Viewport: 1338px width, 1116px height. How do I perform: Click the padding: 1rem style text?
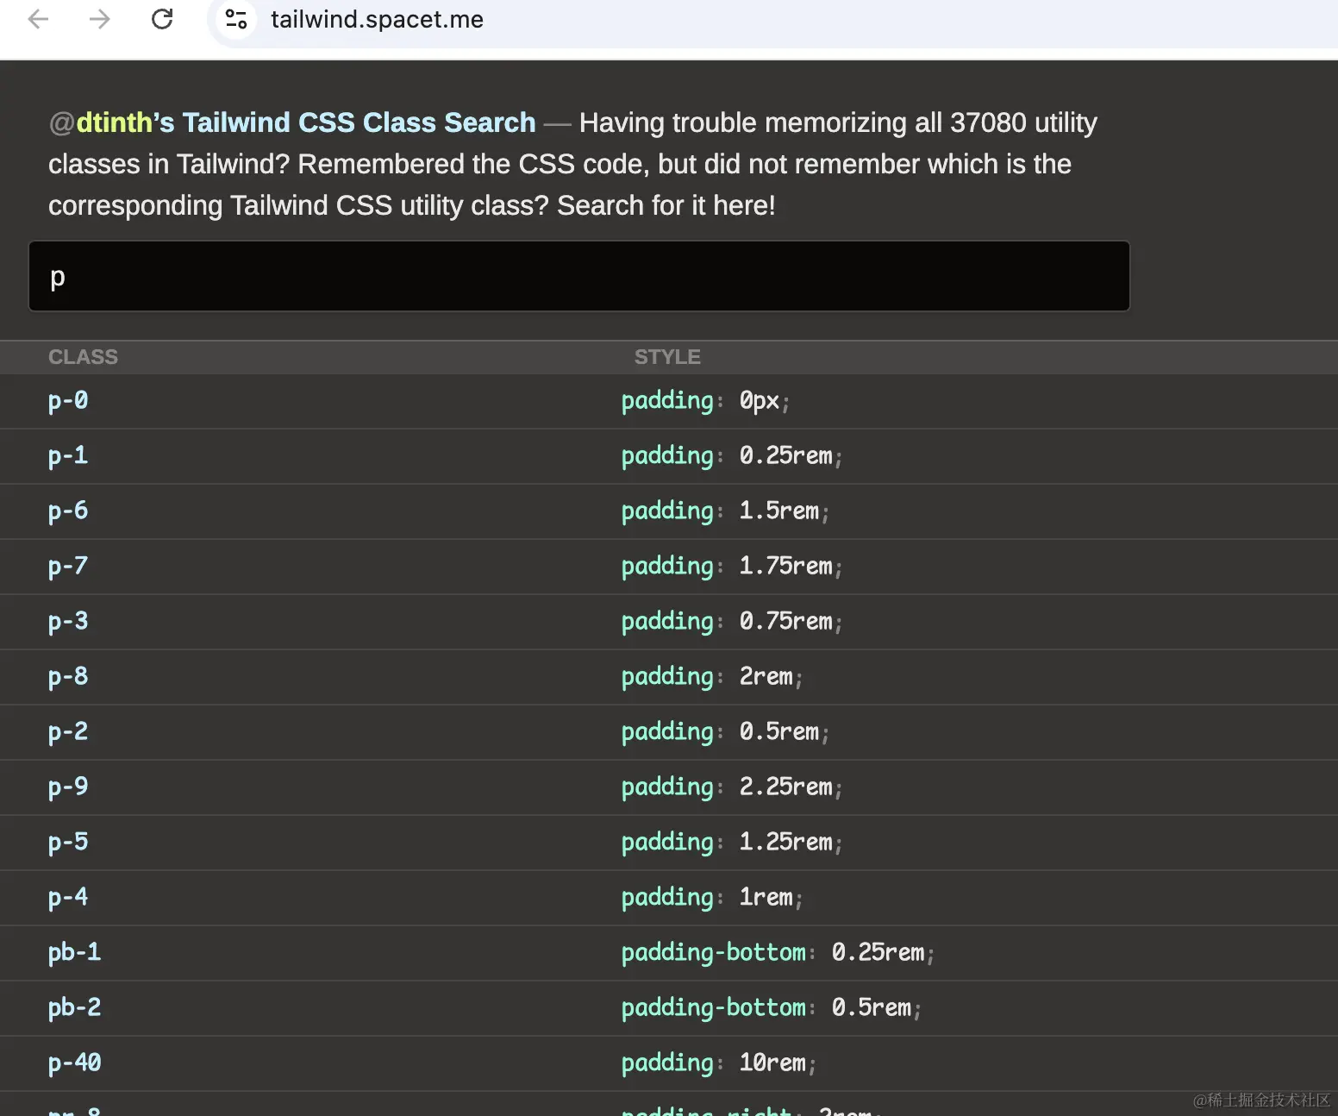pyautogui.click(x=712, y=898)
